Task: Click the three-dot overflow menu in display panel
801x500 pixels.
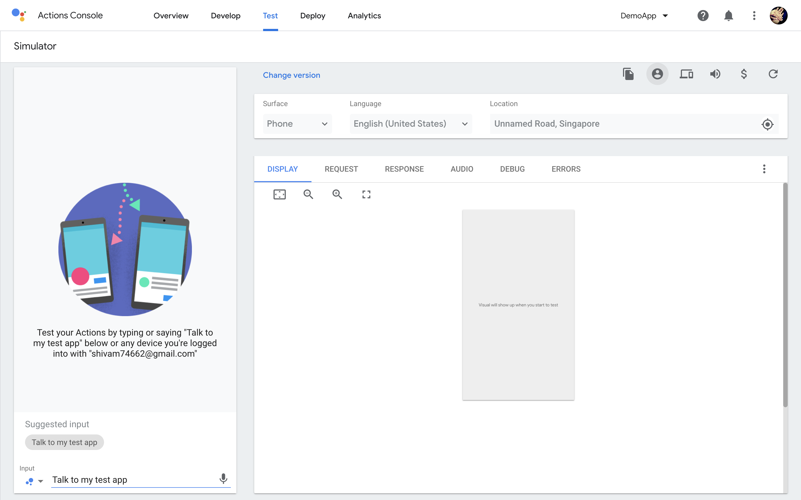Action: (x=764, y=169)
